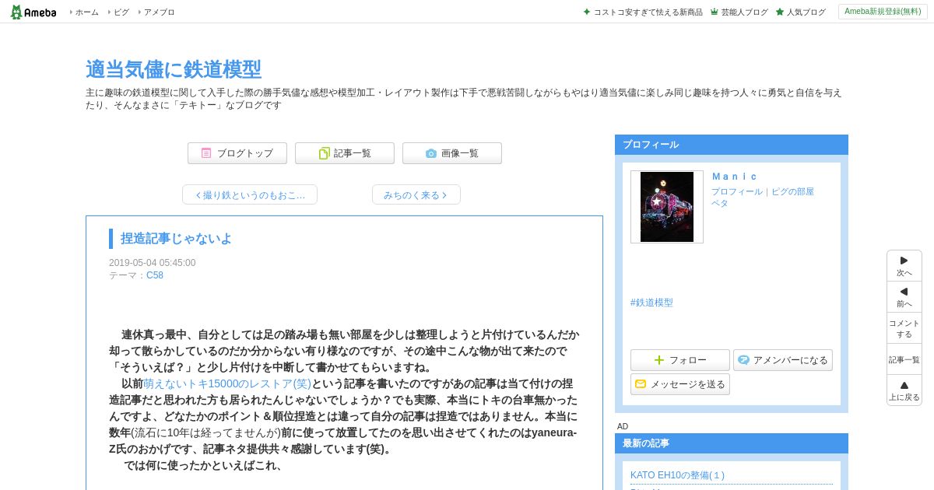Click the フォロー button

[x=680, y=360]
